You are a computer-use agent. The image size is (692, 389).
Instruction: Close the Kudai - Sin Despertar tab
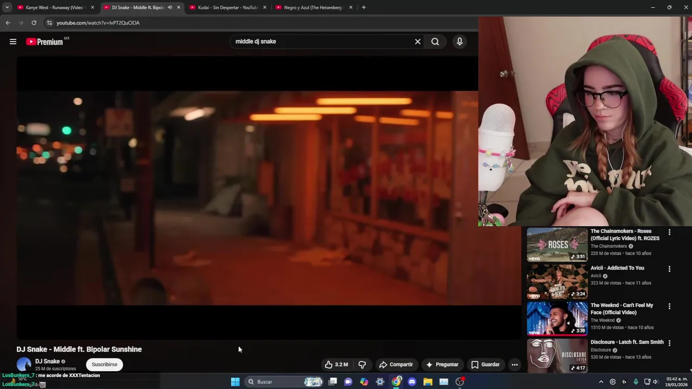tap(264, 8)
